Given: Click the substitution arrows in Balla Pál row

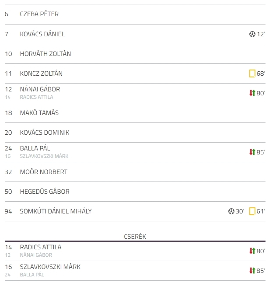Looking at the screenshot, I should [252, 152].
